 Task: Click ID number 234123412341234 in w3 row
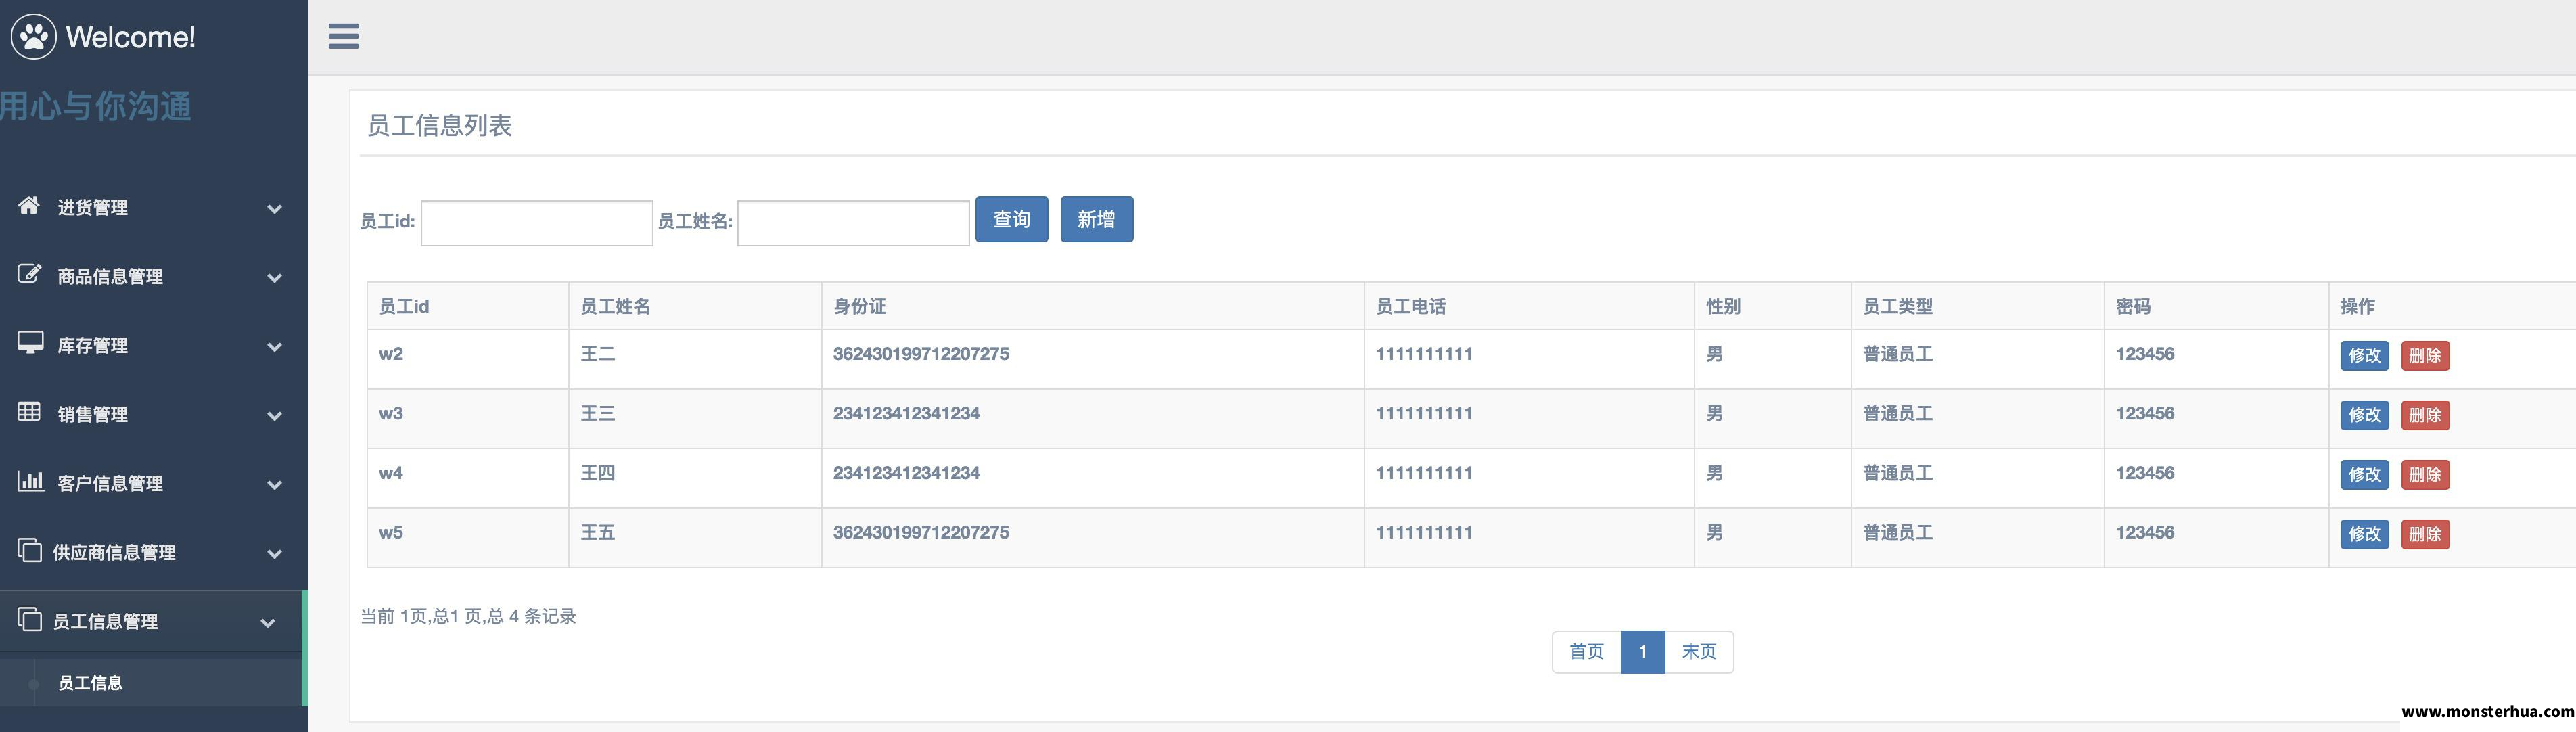click(906, 413)
